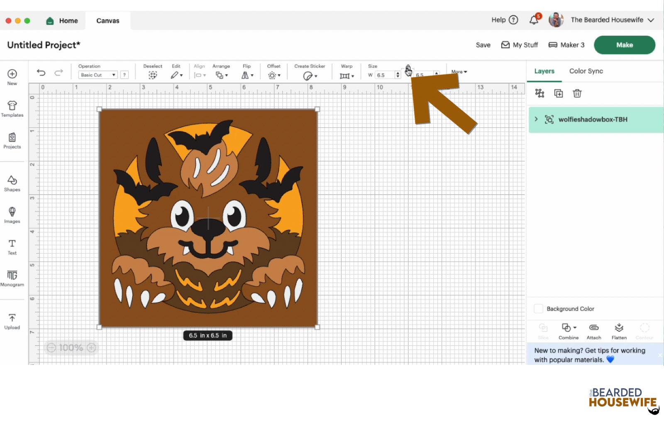Expand the wolfieshadowbox-TBH layer group

coord(536,120)
